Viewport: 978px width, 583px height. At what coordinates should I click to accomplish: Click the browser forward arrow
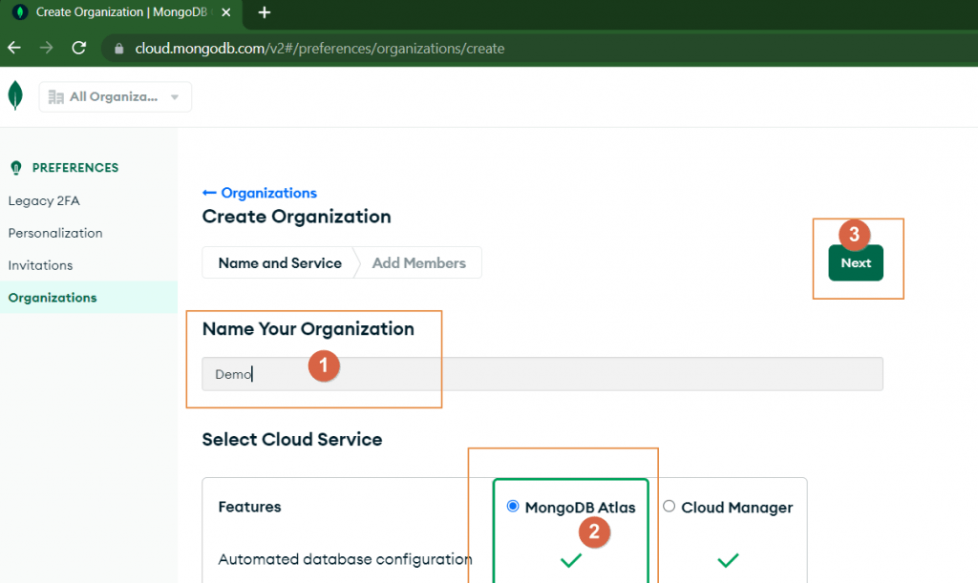click(46, 48)
